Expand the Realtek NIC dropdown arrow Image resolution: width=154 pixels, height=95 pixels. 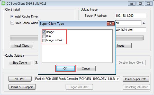pos(117,79)
